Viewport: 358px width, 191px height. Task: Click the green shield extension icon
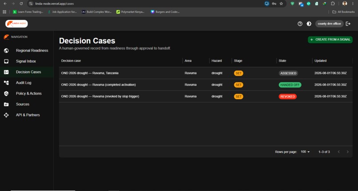pos(292,4)
